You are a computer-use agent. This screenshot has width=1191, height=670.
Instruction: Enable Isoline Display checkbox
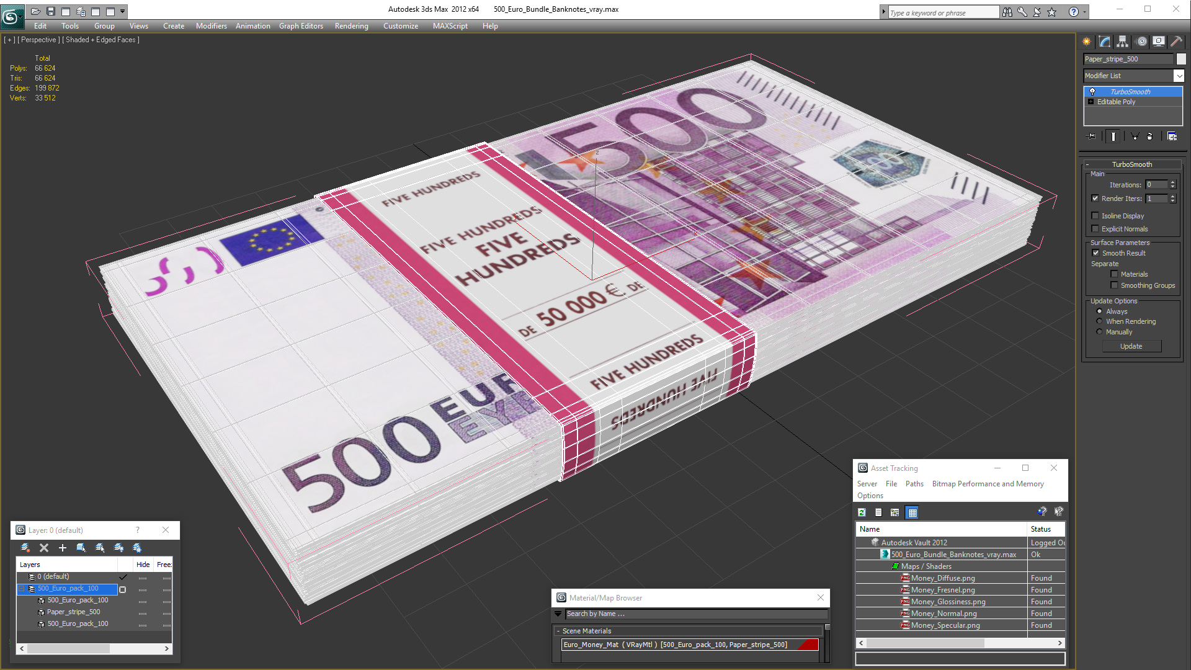[x=1095, y=216]
